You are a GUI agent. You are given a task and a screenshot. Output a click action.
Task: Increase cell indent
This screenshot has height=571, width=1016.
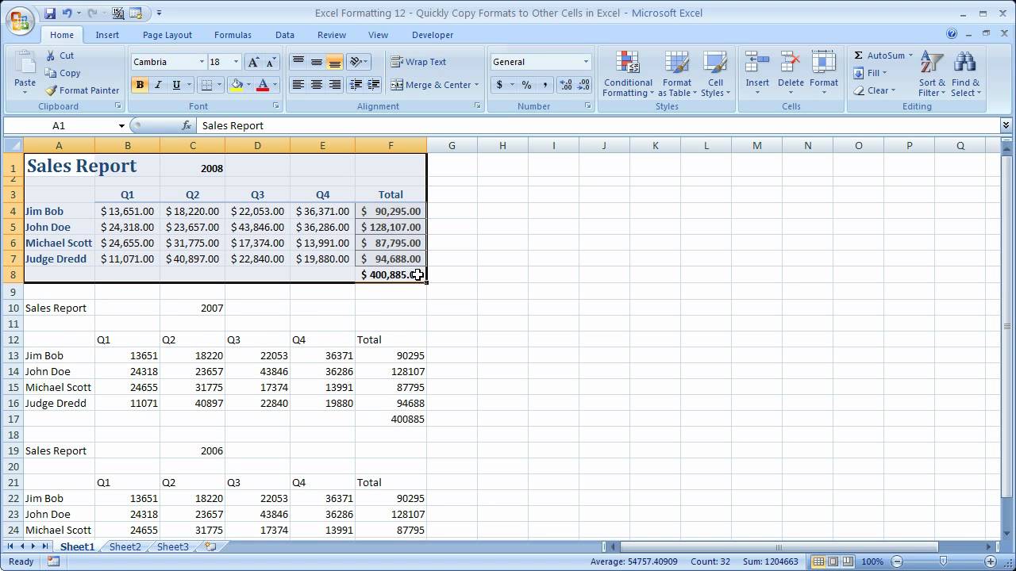click(x=374, y=85)
